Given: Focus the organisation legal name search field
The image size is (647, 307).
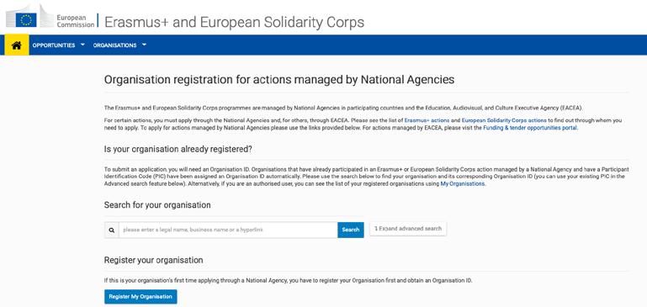Looking at the screenshot, I should tap(228, 230).
